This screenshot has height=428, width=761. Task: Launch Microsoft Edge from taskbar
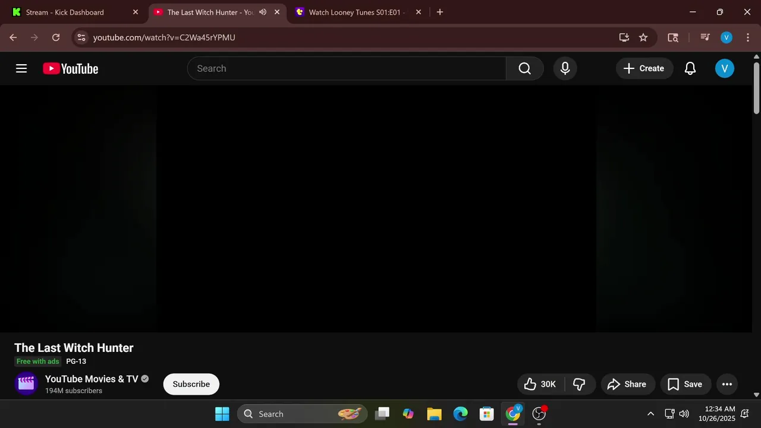(460, 414)
